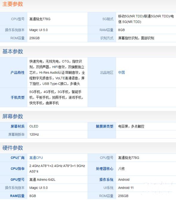This screenshot has height=200, width=176.
Task: Select the 识别方式 label
Action: 107,38
